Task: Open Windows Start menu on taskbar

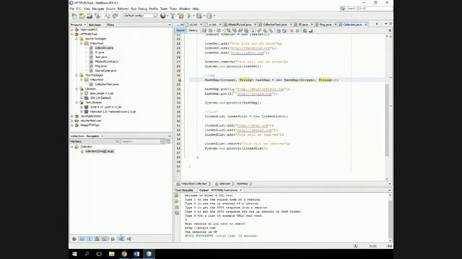Action: click(x=74, y=254)
